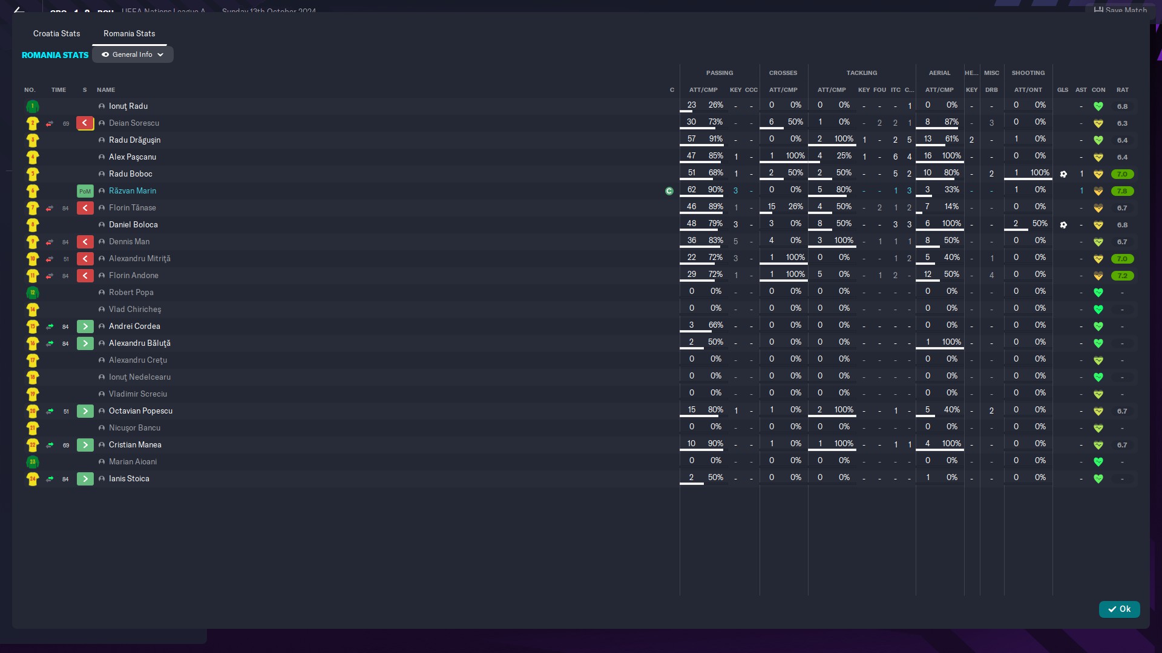Viewport: 1162px width, 653px height.
Task: Open Ionuț Radu player profile
Action: (x=128, y=106)
